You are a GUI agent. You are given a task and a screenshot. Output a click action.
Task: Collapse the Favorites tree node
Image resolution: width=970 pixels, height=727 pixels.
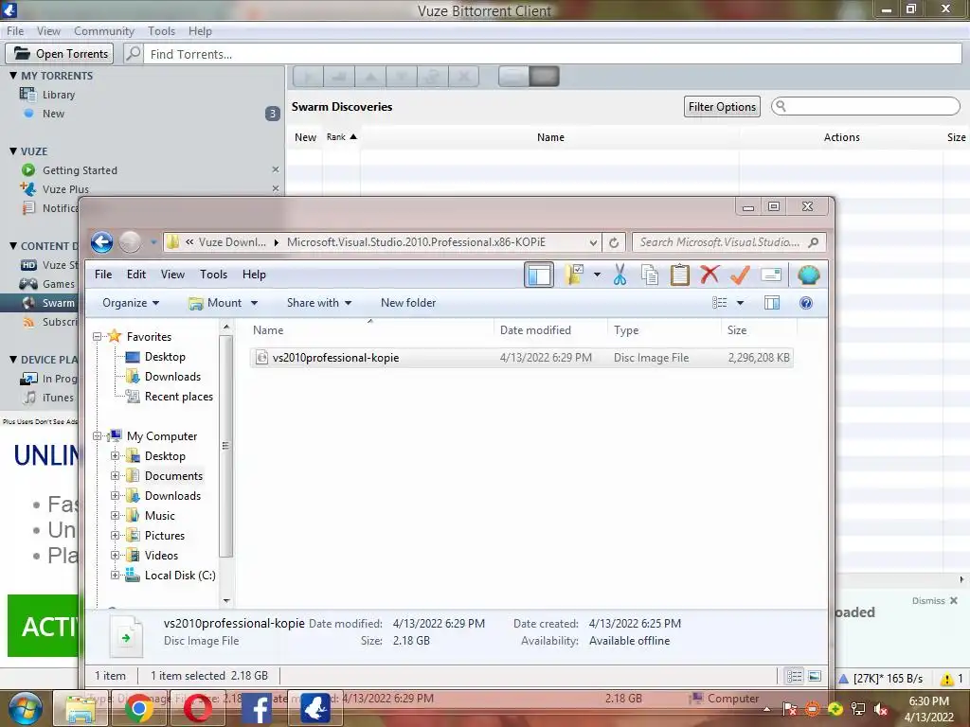click(98, 337)
